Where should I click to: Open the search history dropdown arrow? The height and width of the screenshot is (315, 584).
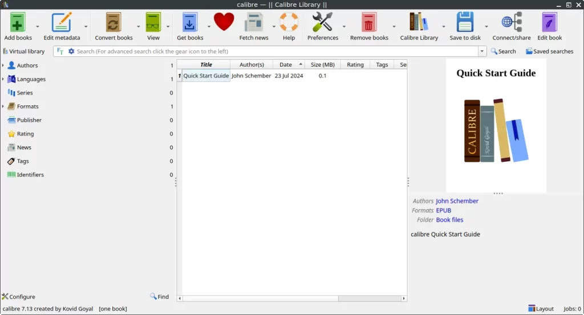(482, 51)
